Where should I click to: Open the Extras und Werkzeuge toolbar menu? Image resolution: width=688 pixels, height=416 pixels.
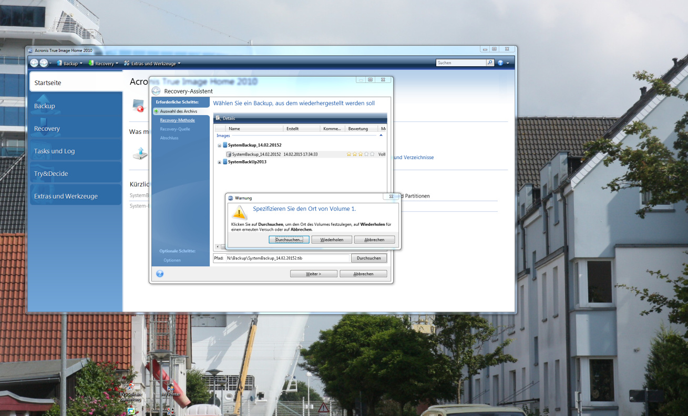click(152, 63)
